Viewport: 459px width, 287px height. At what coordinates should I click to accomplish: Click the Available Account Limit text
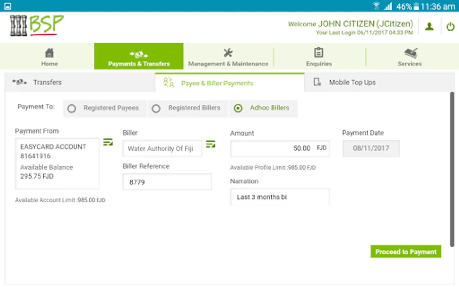click(x=60, y=200)
